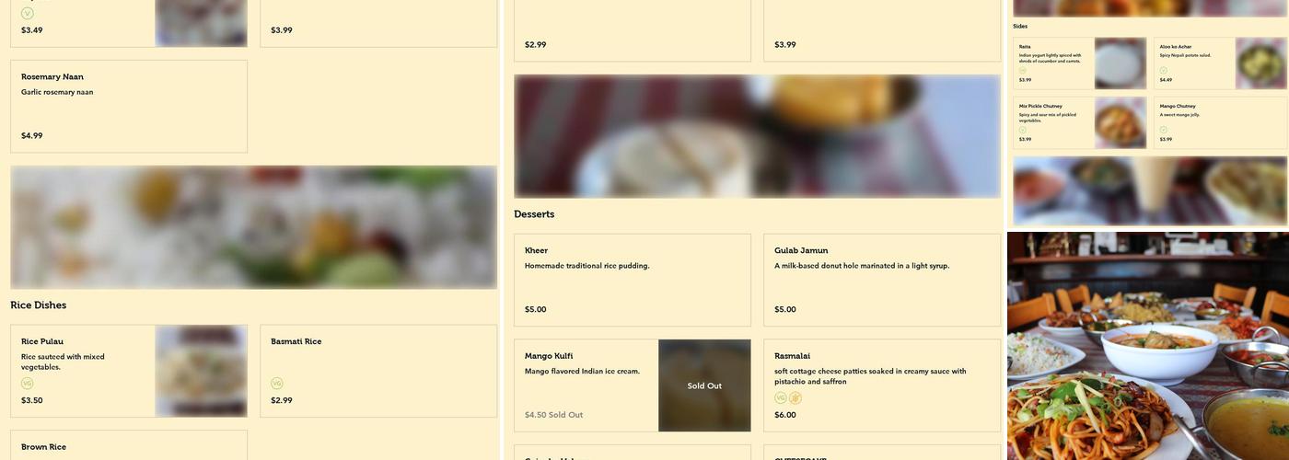Click the VG dietary badge on Rasmalai
Screen dimensions: 1289x460
click(781, 398)
